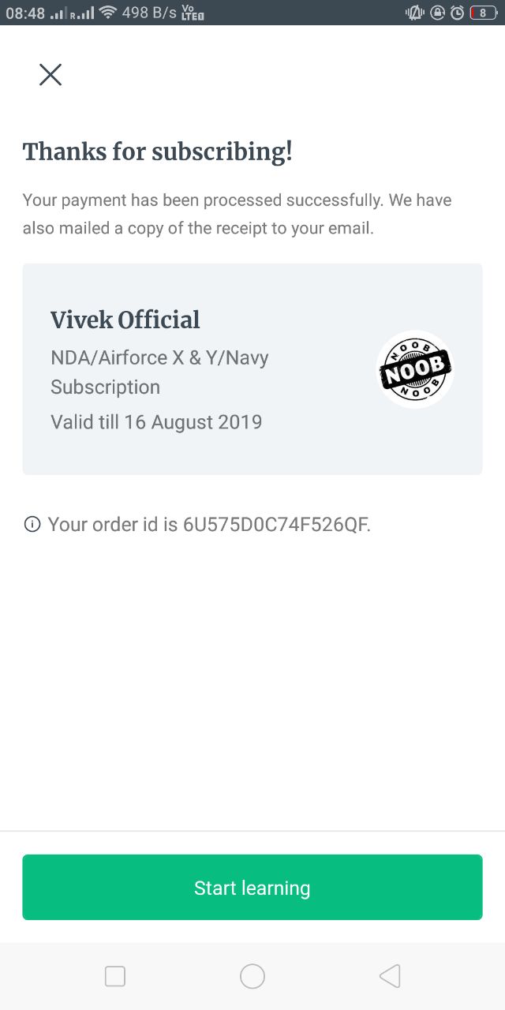Viewport: 505px width, 1010px height.
Task: Tap the vibrate mode status icon
Action: pos(415,13)
